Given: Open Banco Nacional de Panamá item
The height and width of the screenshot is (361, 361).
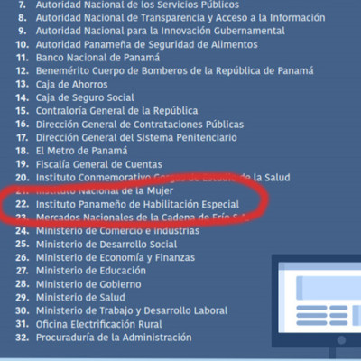Looking at the screenshot, I should coord(97,58).
